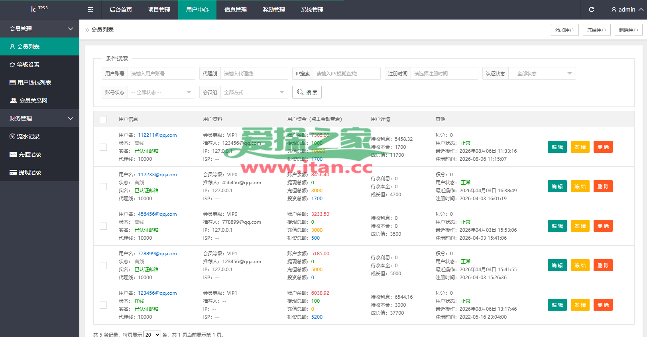Tick the select-all checkbox in table header
This screenshot has height=337, width=647.
[103, 119]
